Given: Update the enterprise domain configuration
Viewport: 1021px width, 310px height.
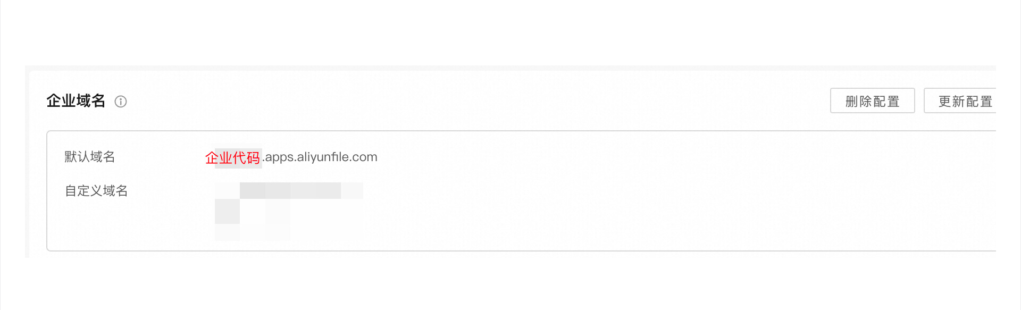Looking at the screenshot, I should click(960, 100).
